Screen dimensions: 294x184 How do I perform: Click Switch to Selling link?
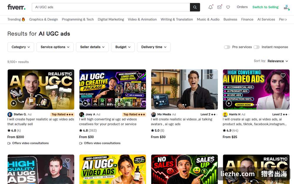265,7
